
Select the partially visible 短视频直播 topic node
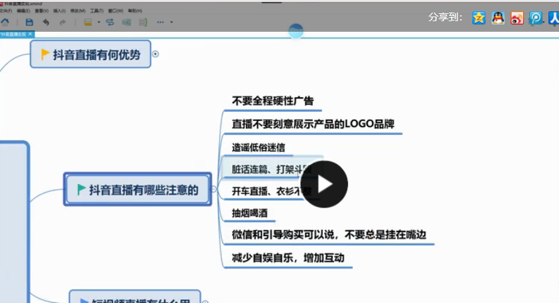pos(135,297)
